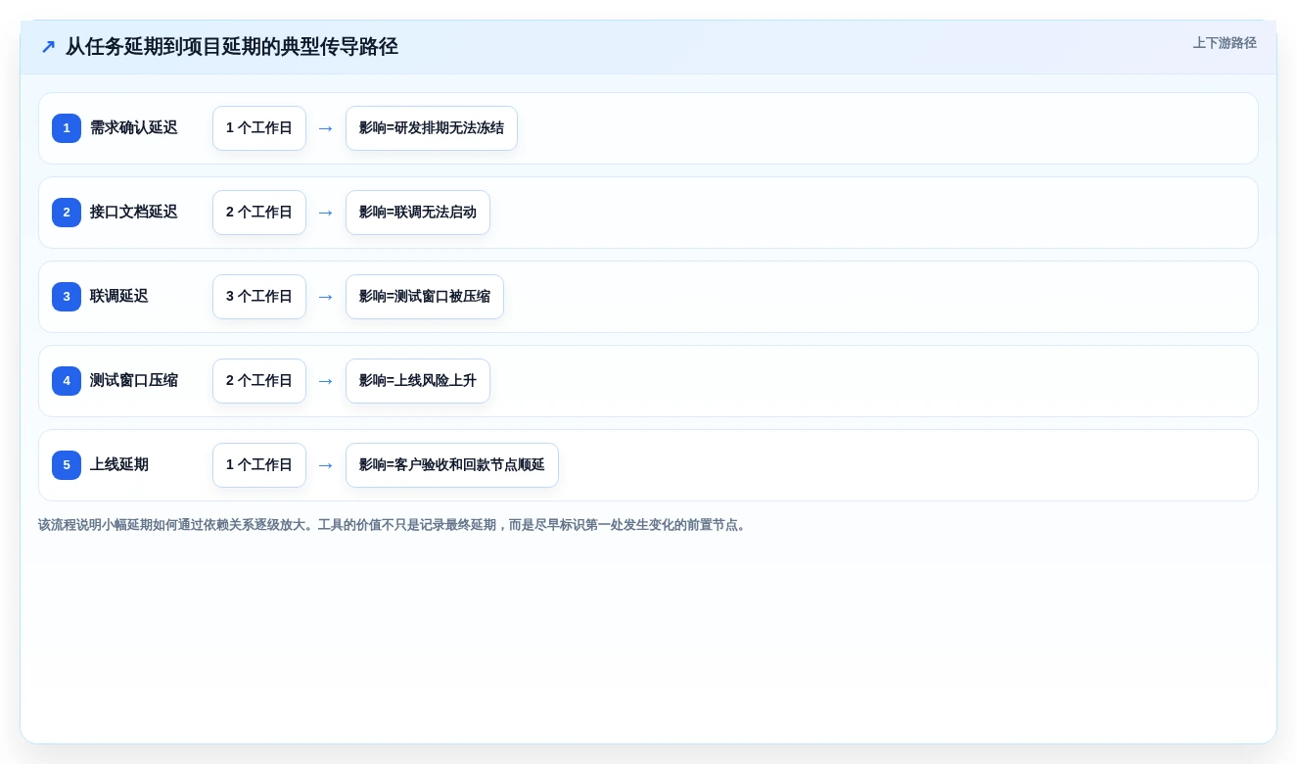Click the 上下游路径 label in the header
Image resolution: width=1297 pixels, height=764 pixels.
(x=1225, y=43)
